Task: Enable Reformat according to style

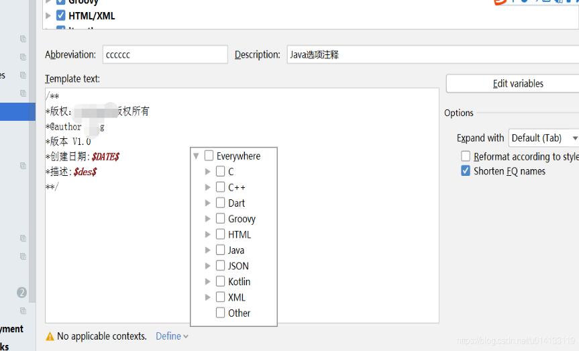Action: tap(466, 156)
